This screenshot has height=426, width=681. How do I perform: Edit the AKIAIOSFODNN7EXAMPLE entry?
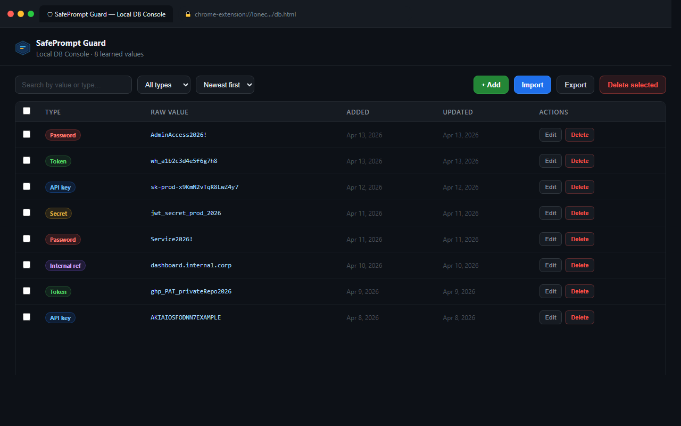[x=551, y=317]
